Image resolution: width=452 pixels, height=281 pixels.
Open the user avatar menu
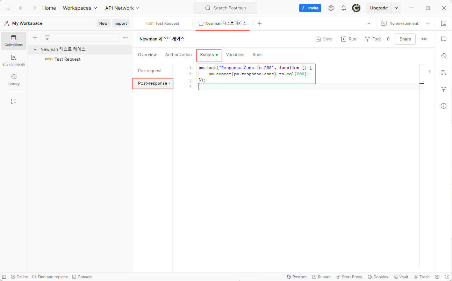[356, 8]
